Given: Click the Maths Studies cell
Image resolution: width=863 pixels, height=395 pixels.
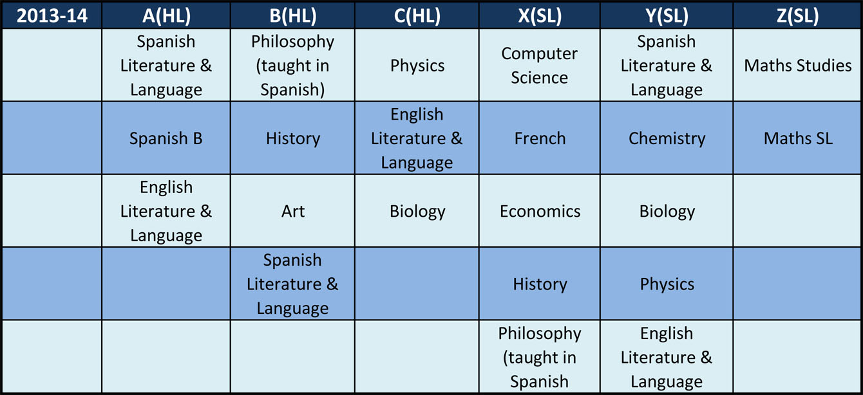Looking at the screenshot, I should pos(797,65).
